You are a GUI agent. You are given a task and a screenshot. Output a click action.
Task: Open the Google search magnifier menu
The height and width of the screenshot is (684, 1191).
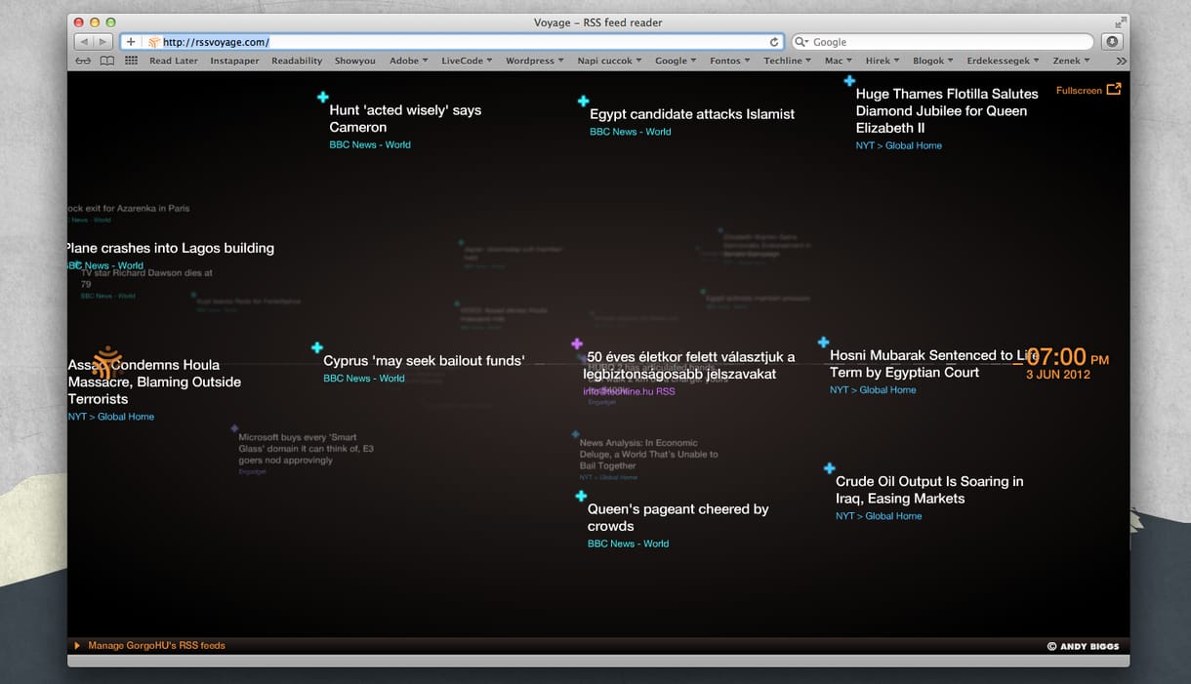(802, 42)
